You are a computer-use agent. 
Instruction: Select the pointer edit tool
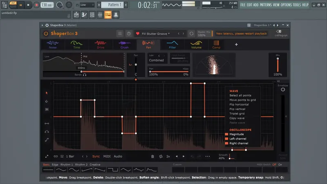[x=47, y=93]
